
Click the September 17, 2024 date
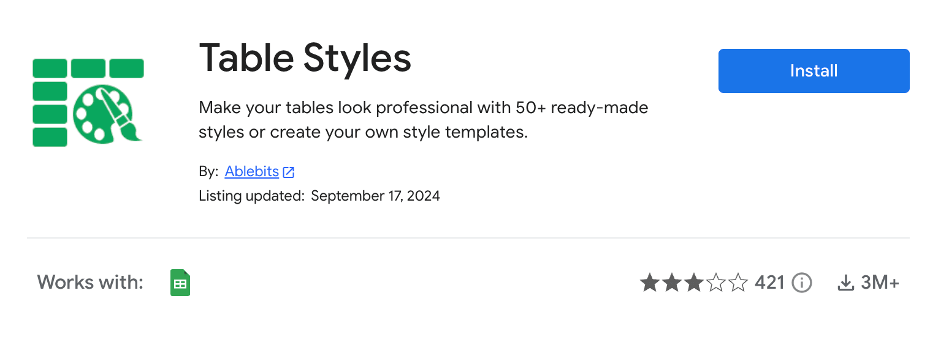pos(375,196)
